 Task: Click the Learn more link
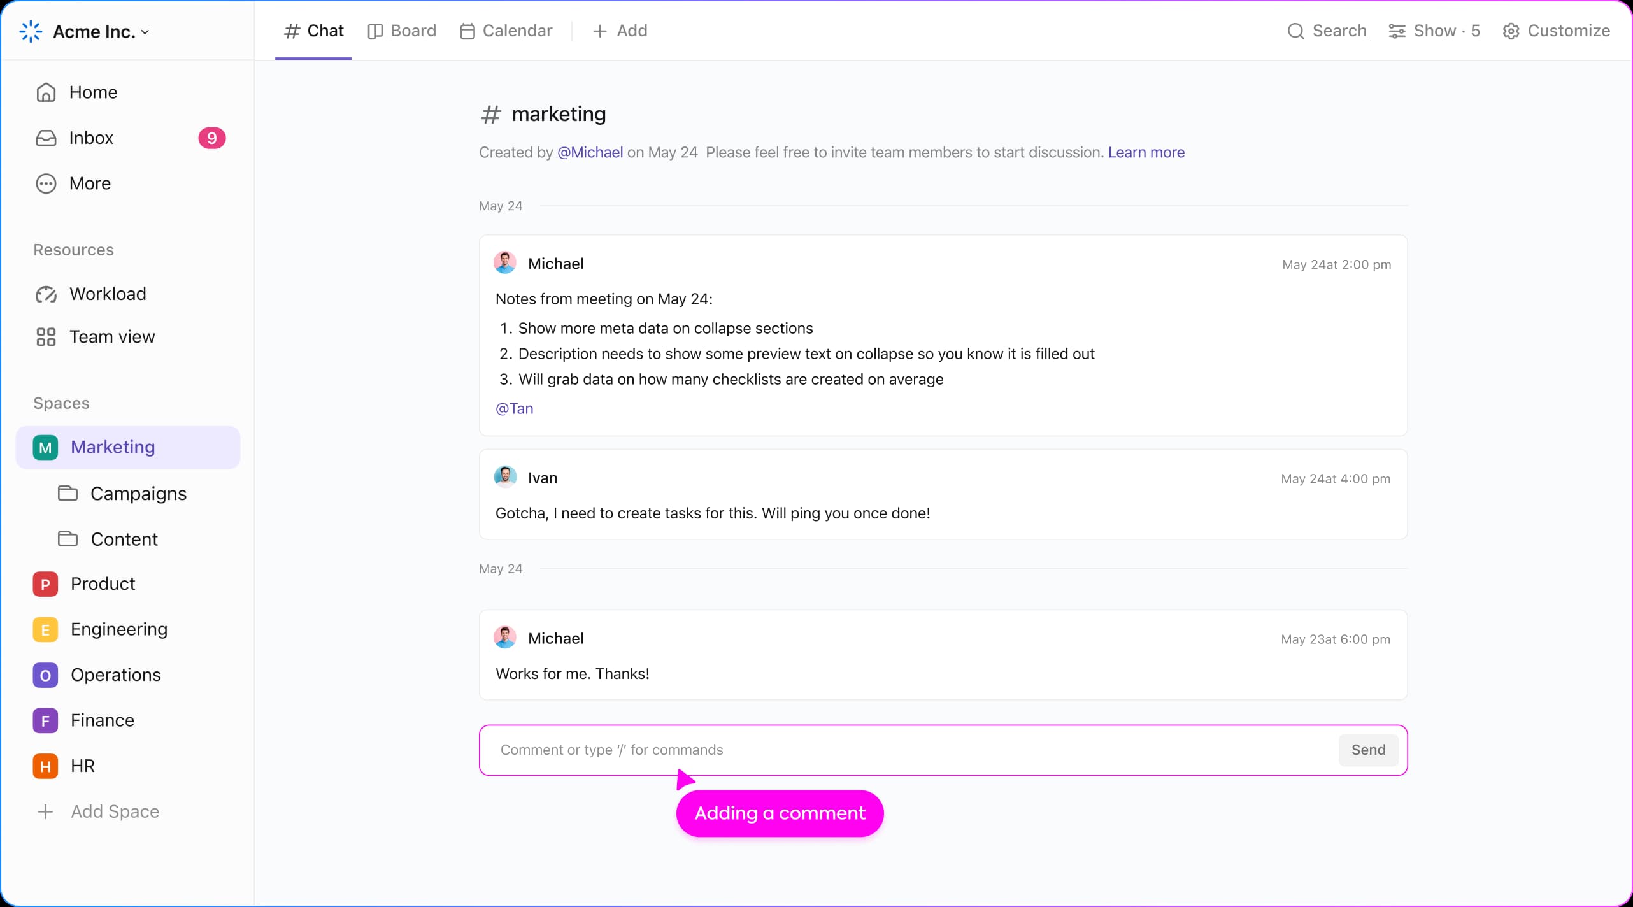tap(1145, 152)
